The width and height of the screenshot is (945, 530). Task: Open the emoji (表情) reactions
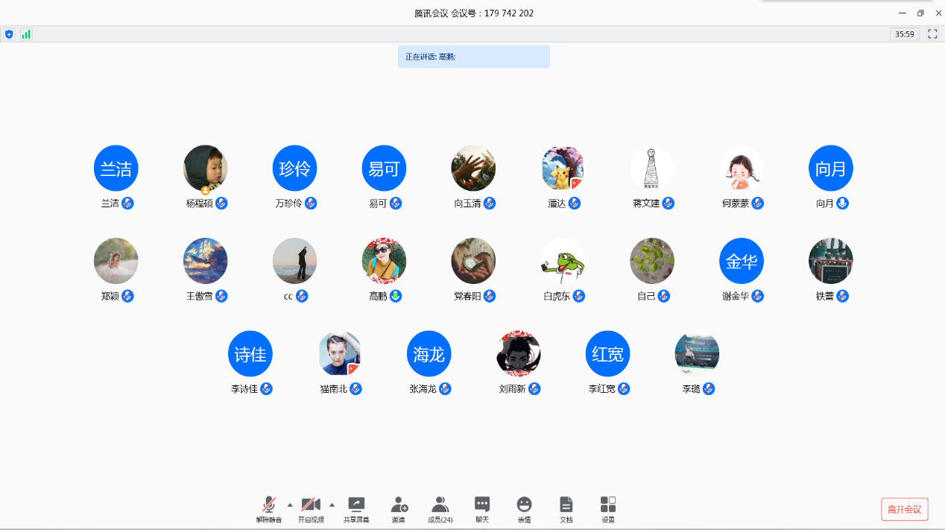pyautogui.click(x=525, y=509)
